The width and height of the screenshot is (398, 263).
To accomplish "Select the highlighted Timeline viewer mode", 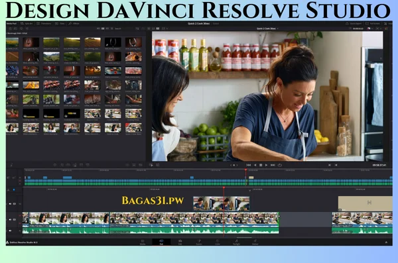I will tap(158, 28).
